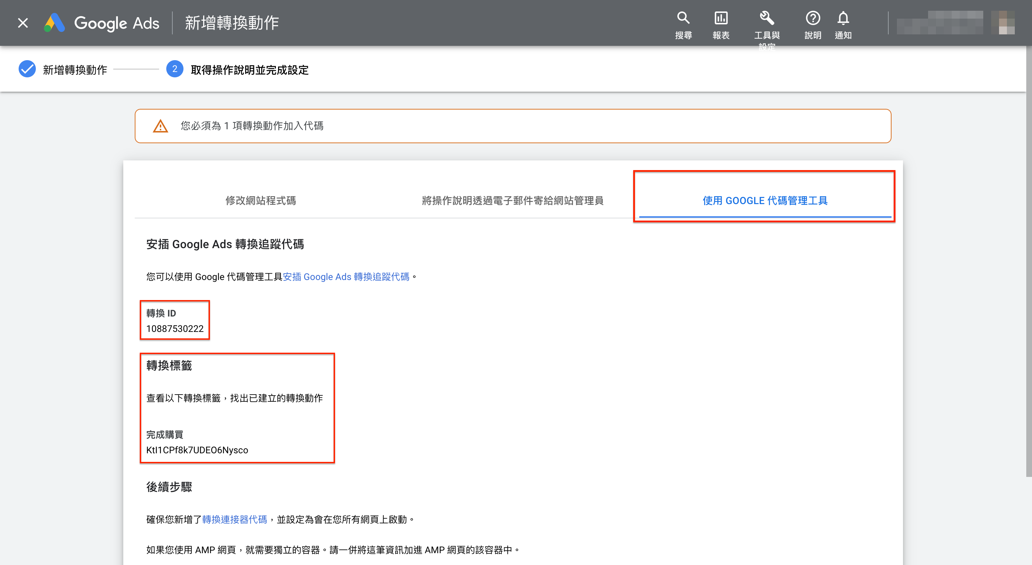Click the 後續步驟 heading
Image resolution: width=1032 pixels, height=565 pixels.
(x=169, y=487)
